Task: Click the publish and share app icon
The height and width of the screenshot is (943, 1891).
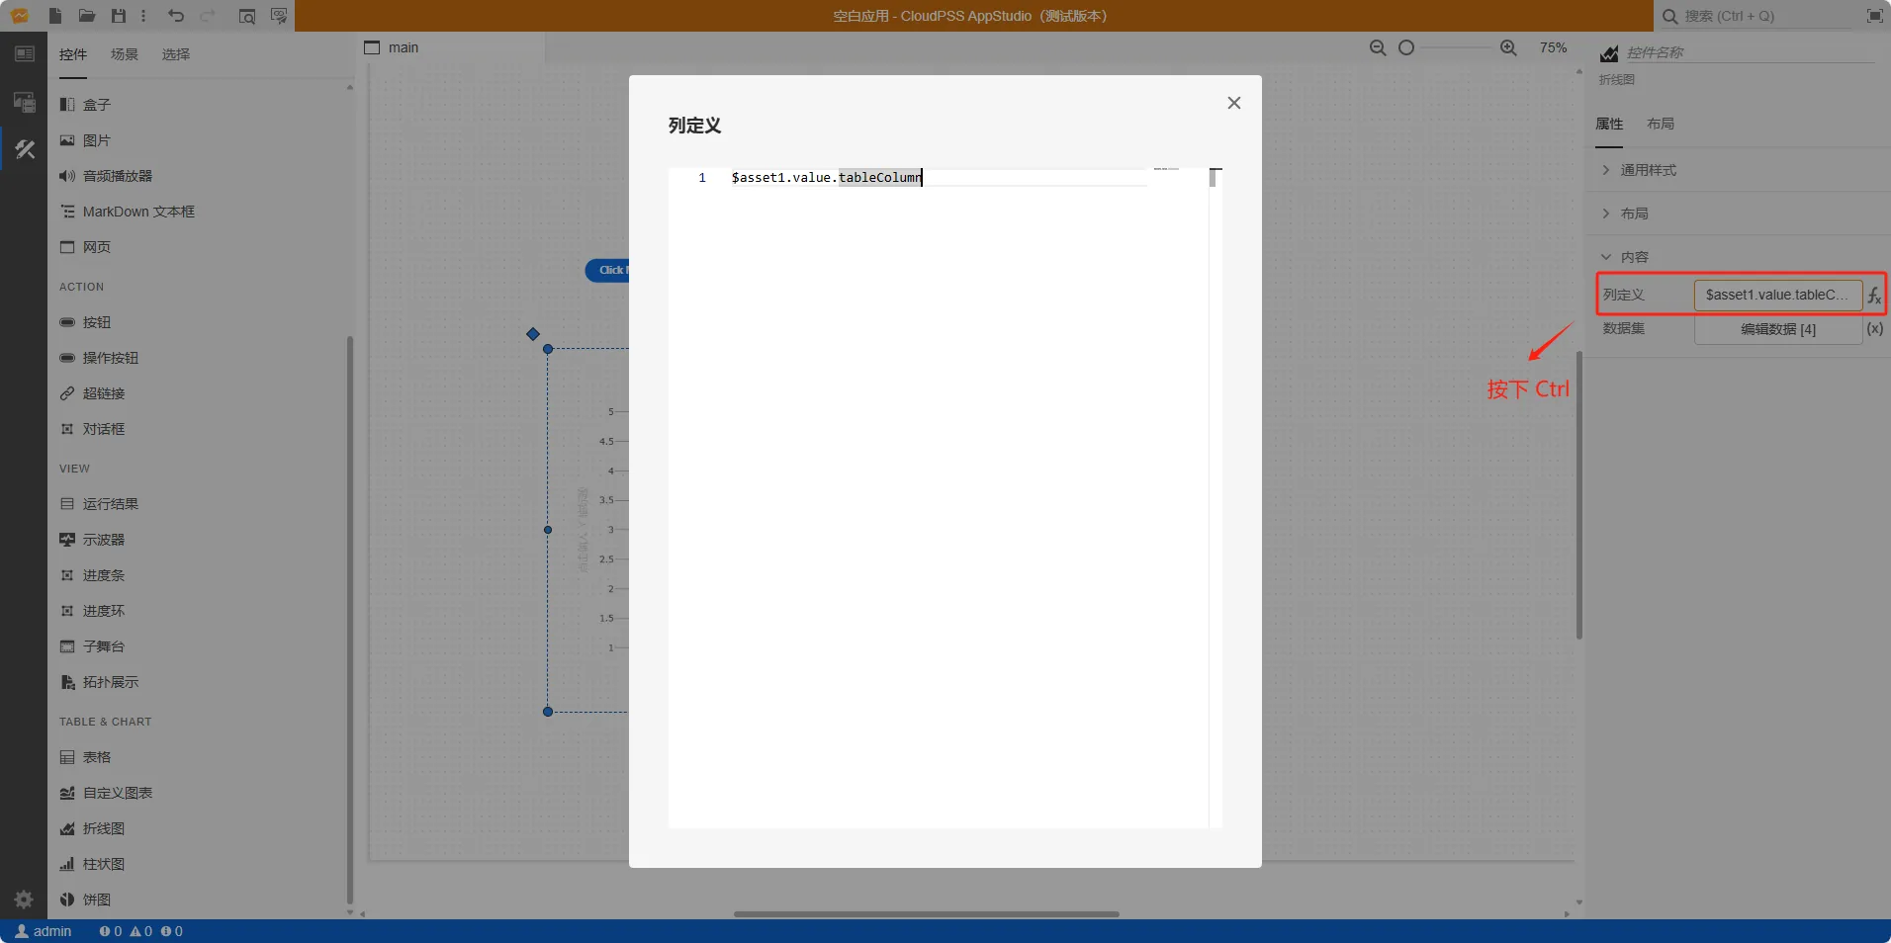Action: 279,16
